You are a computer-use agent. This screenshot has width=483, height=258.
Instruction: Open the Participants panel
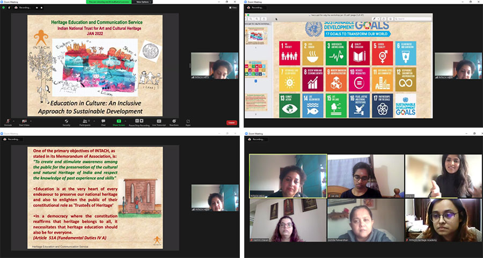pyautogui.click(x=85, y=122)
